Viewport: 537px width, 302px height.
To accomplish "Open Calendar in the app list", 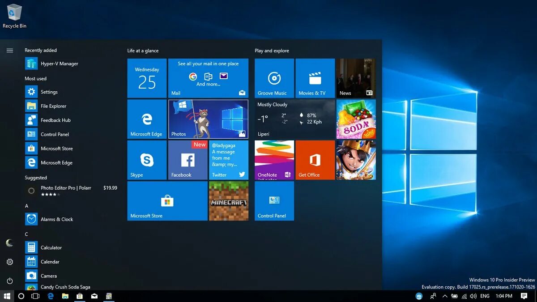I will tap(72, 262).
